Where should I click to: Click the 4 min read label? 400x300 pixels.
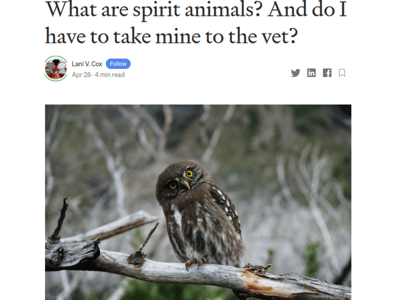coord(109,74)
